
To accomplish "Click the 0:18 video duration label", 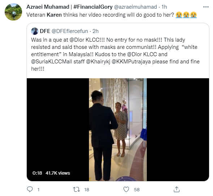I will pyautogui.click(x=37, y=173).
